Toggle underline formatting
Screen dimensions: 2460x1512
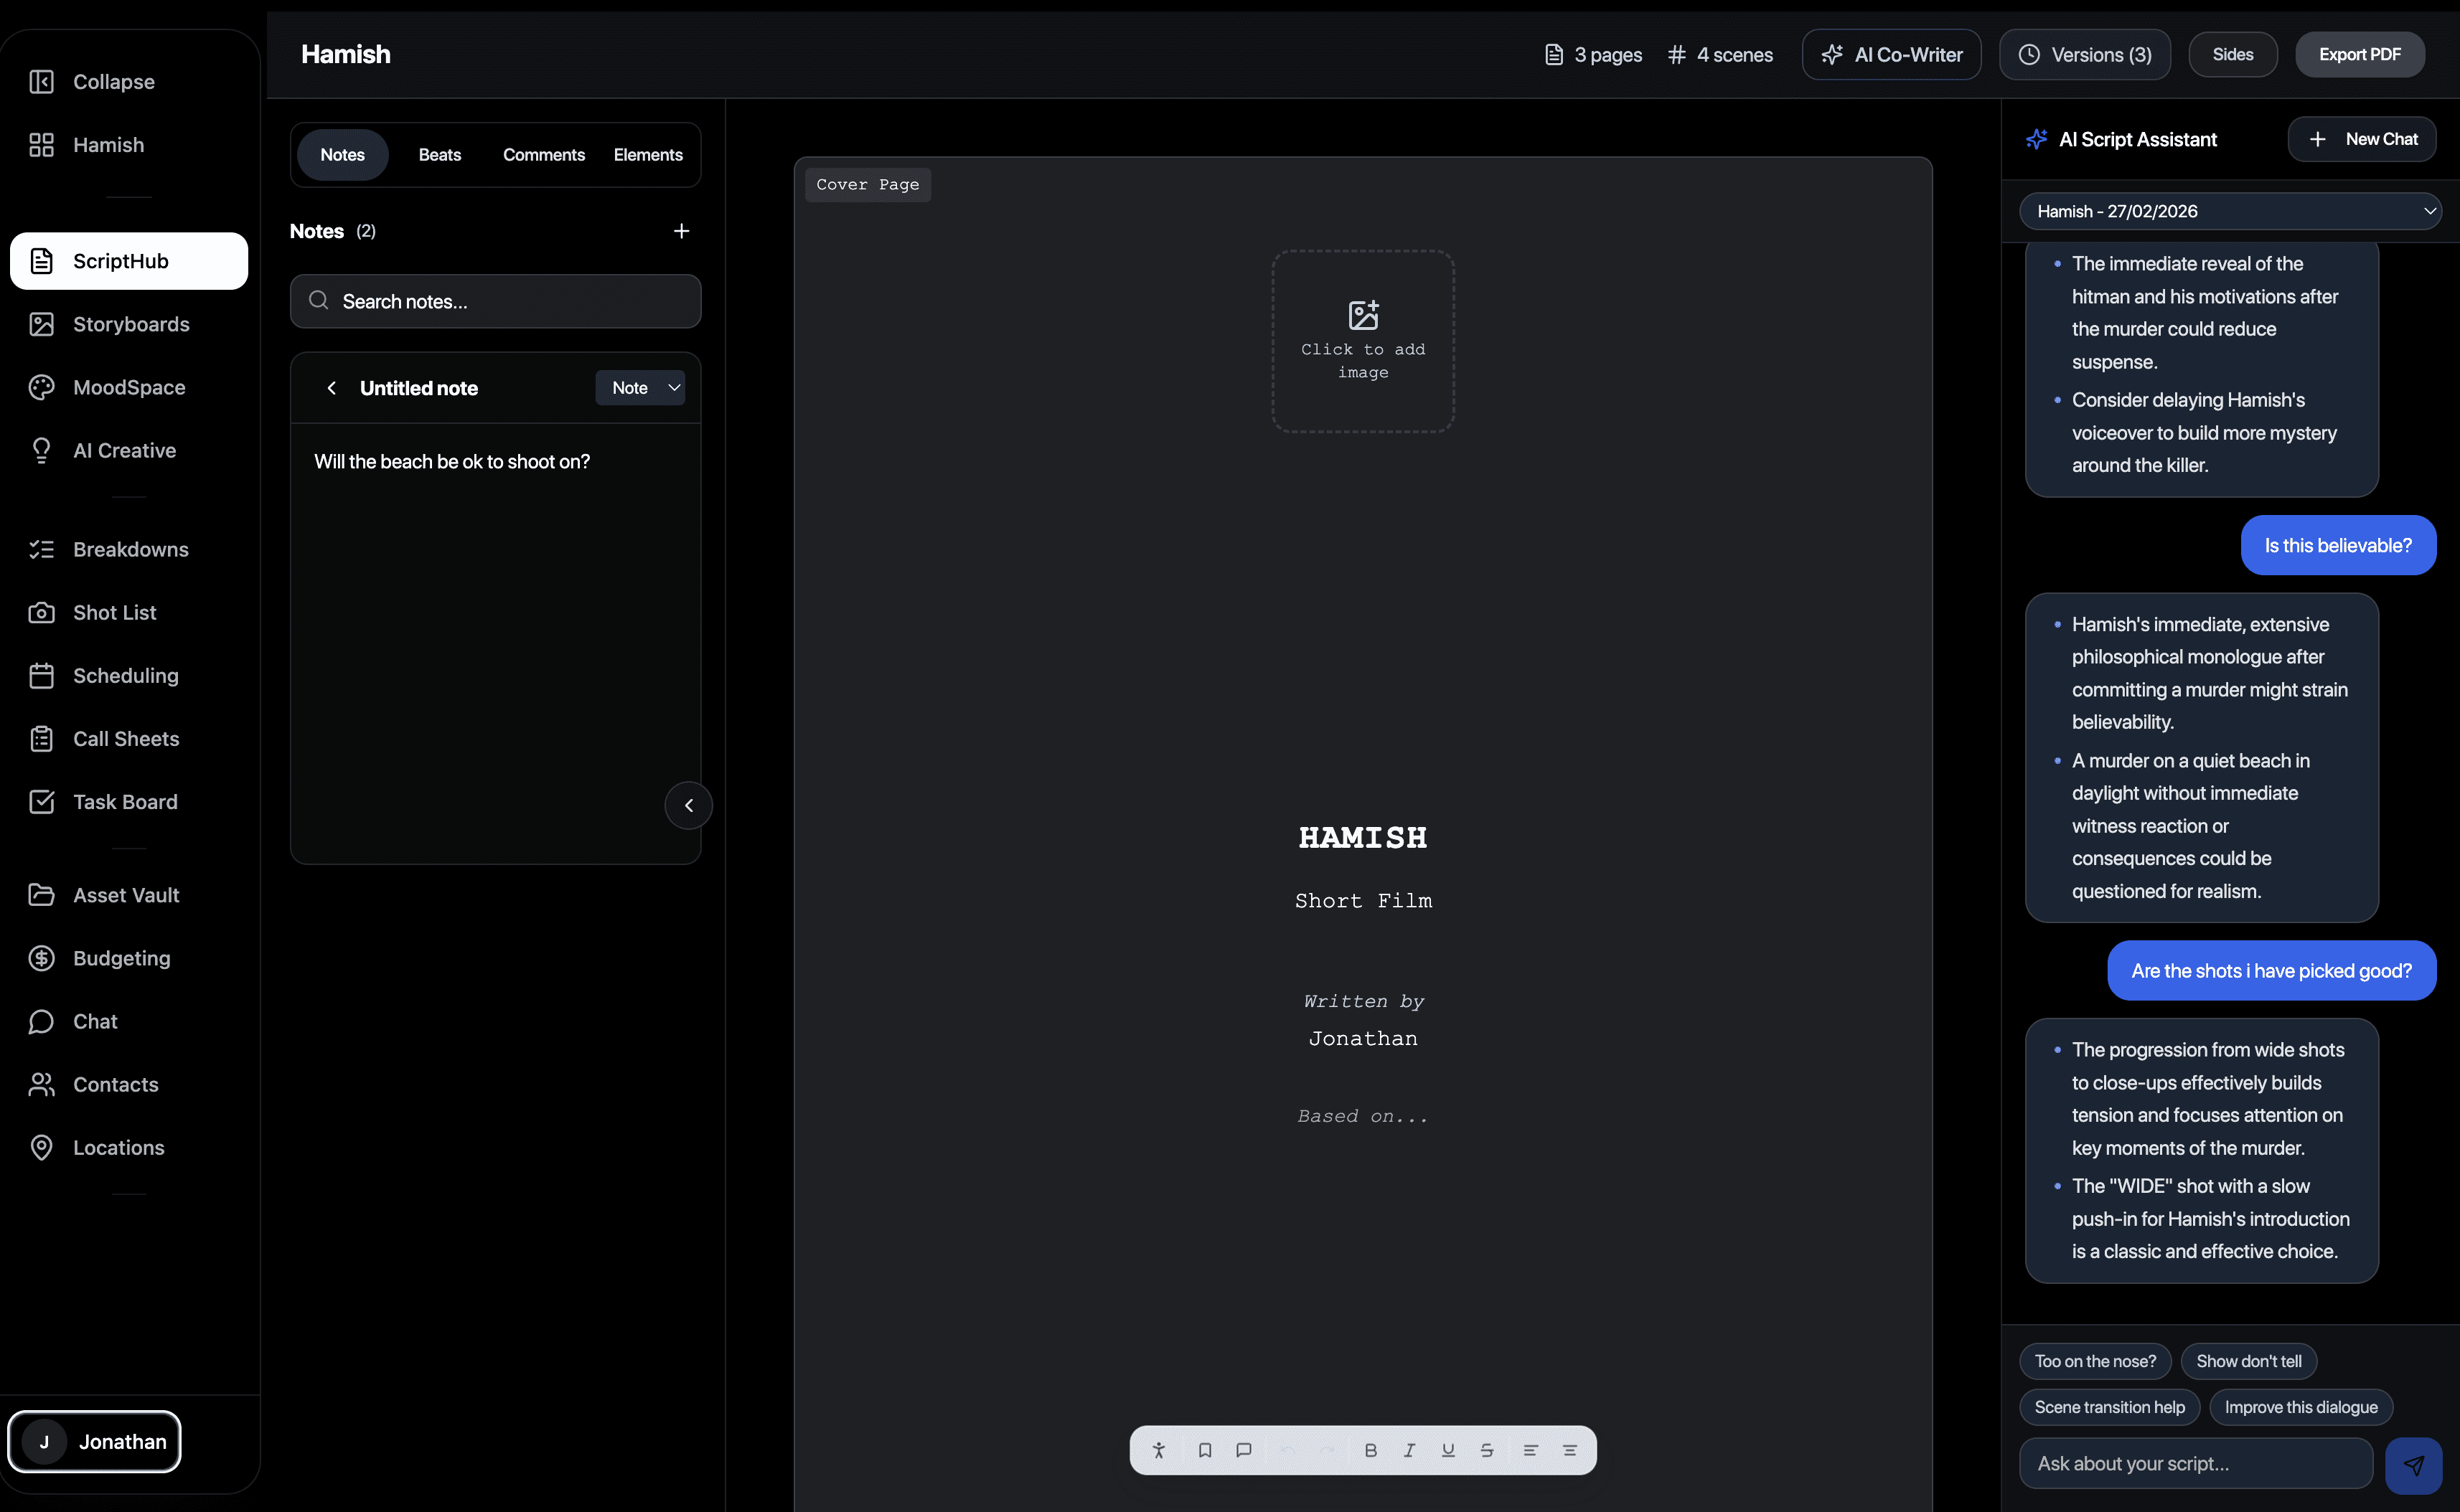[x=1447, y=1450]
